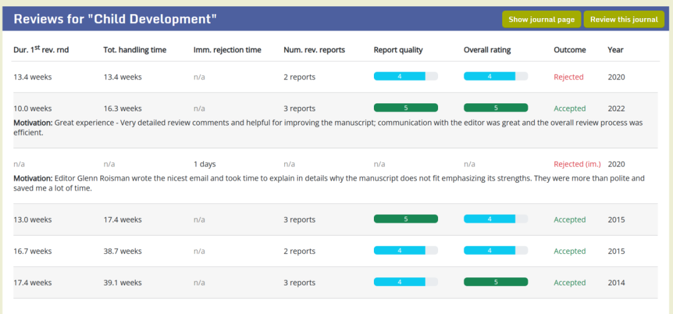673x314 pixels.
Task: Click the 13.0 weeks duration cell
Action: tap(32, 219)
